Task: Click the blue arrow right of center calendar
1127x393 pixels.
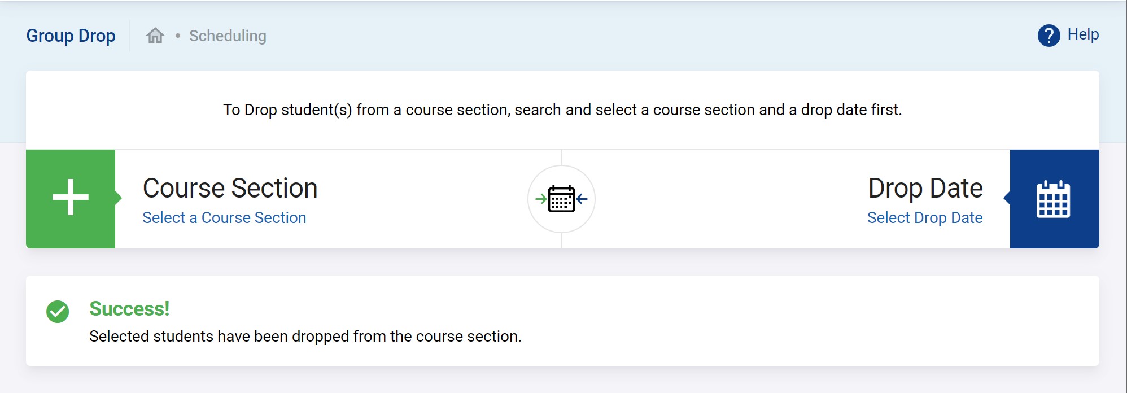Action: [x=582, y=199]
